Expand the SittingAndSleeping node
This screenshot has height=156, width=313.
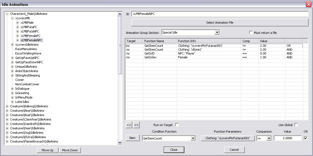pyautogui.click(x=12, y=75)
